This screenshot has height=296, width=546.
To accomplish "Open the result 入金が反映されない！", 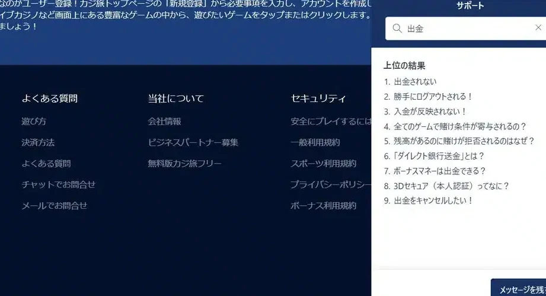I will [430, 112].
